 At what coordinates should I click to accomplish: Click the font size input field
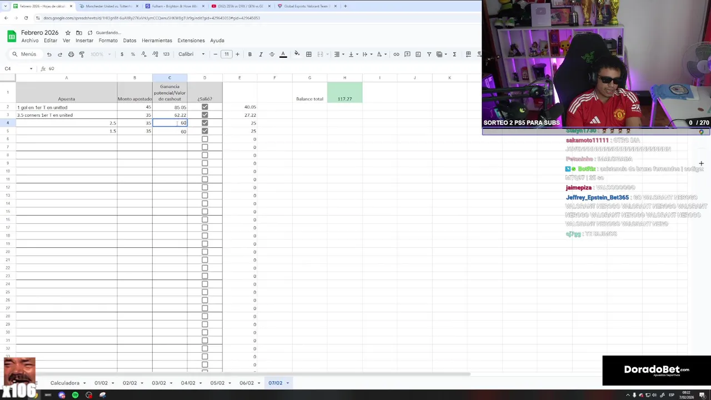[226, 54]
